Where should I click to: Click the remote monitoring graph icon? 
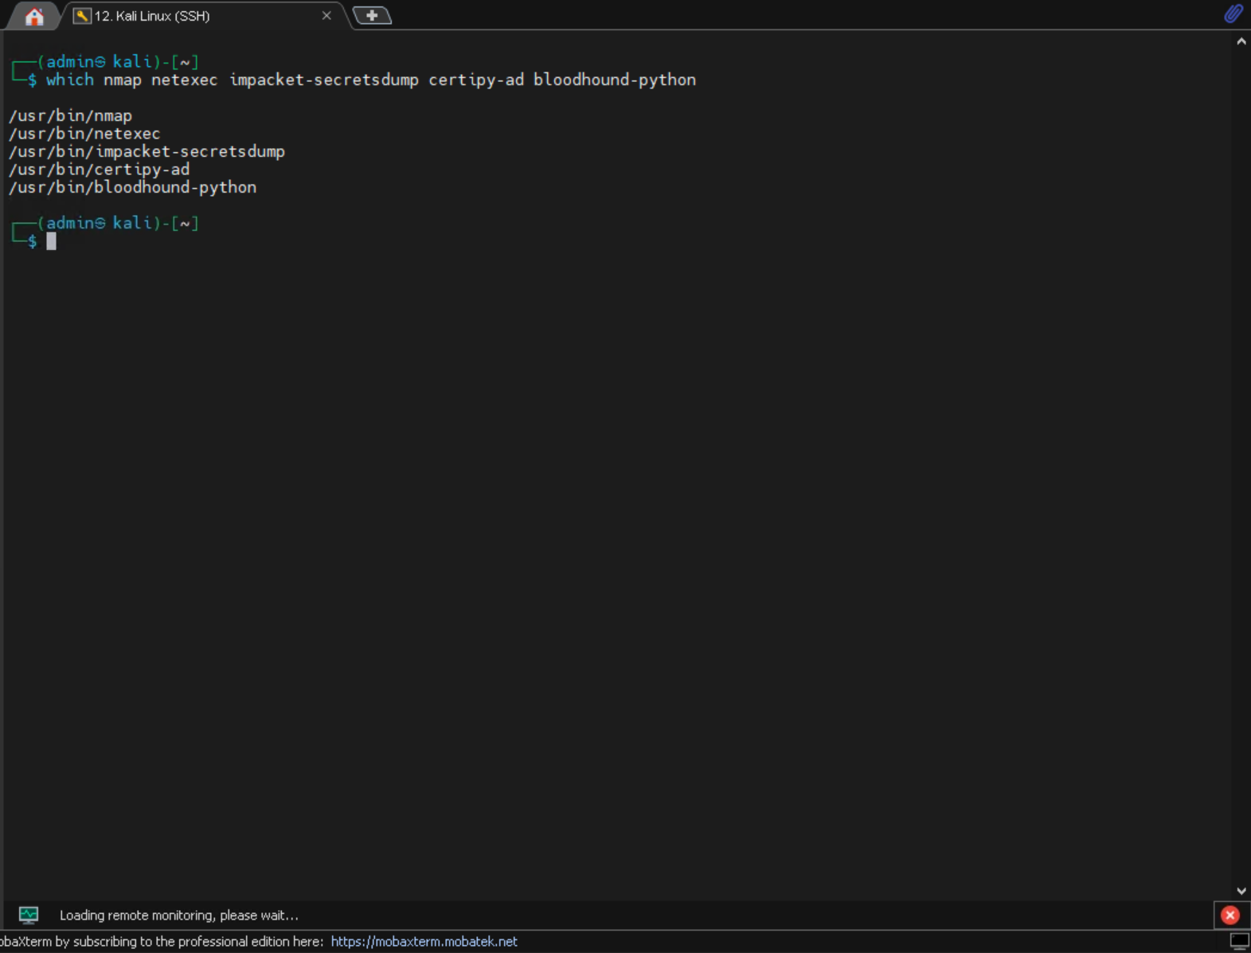(x=29, y=915)
